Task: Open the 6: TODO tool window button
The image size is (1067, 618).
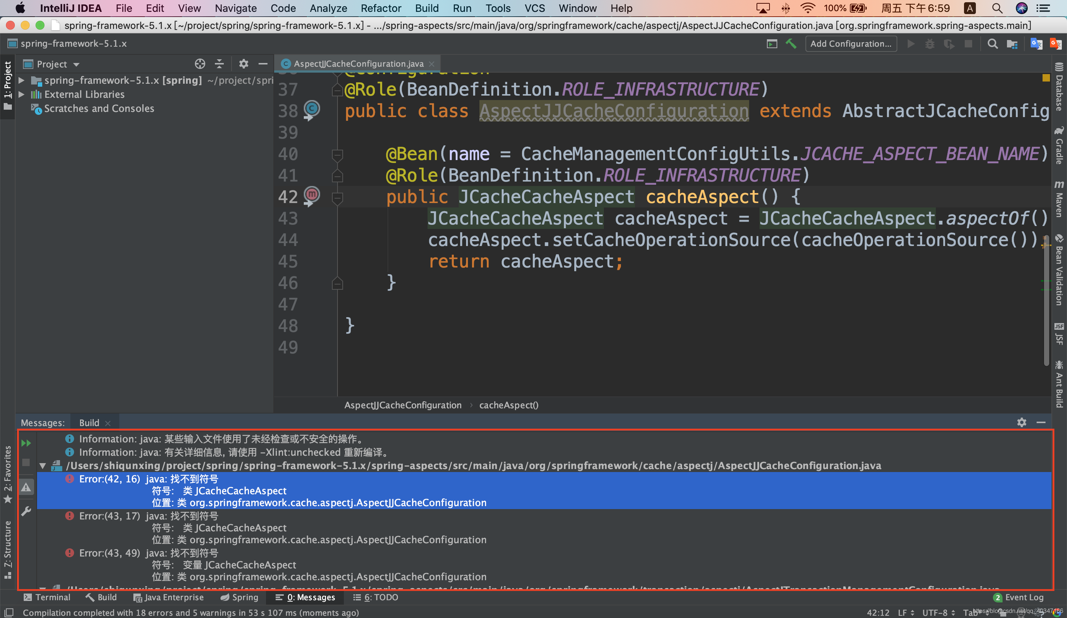Action: point(376,597)
